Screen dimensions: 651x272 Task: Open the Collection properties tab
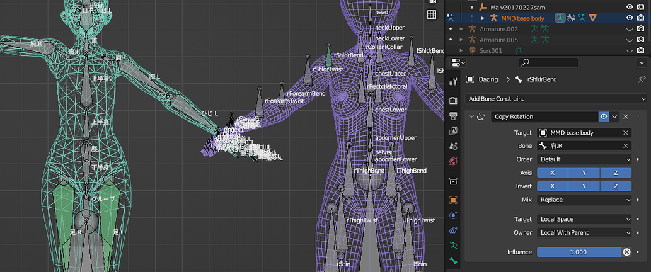[x=453, y=181]
